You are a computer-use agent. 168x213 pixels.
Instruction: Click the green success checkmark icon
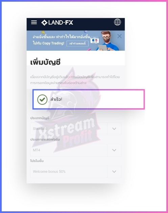42,99
